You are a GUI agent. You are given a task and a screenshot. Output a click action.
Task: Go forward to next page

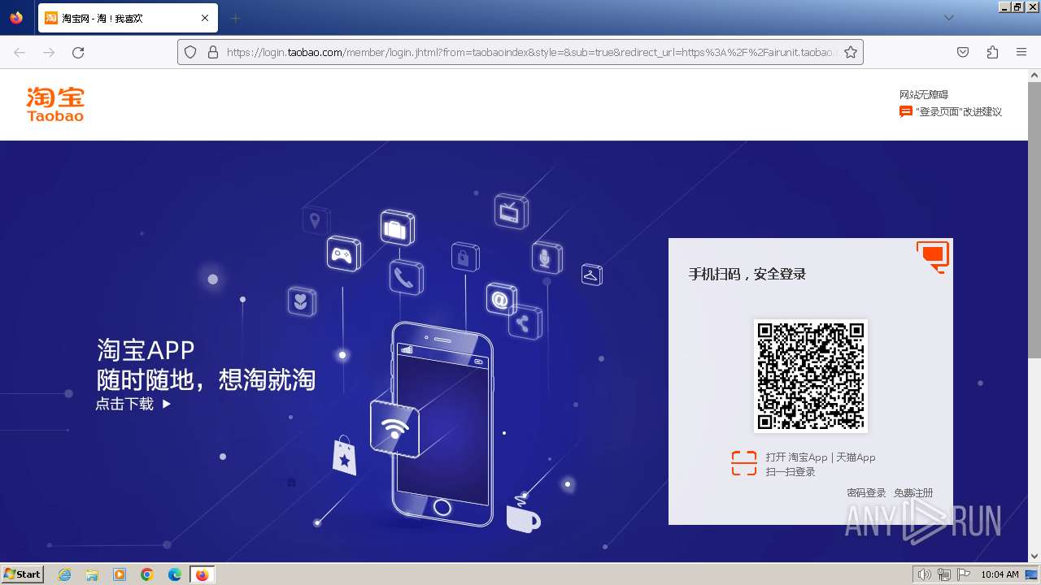tap(49, 52)
